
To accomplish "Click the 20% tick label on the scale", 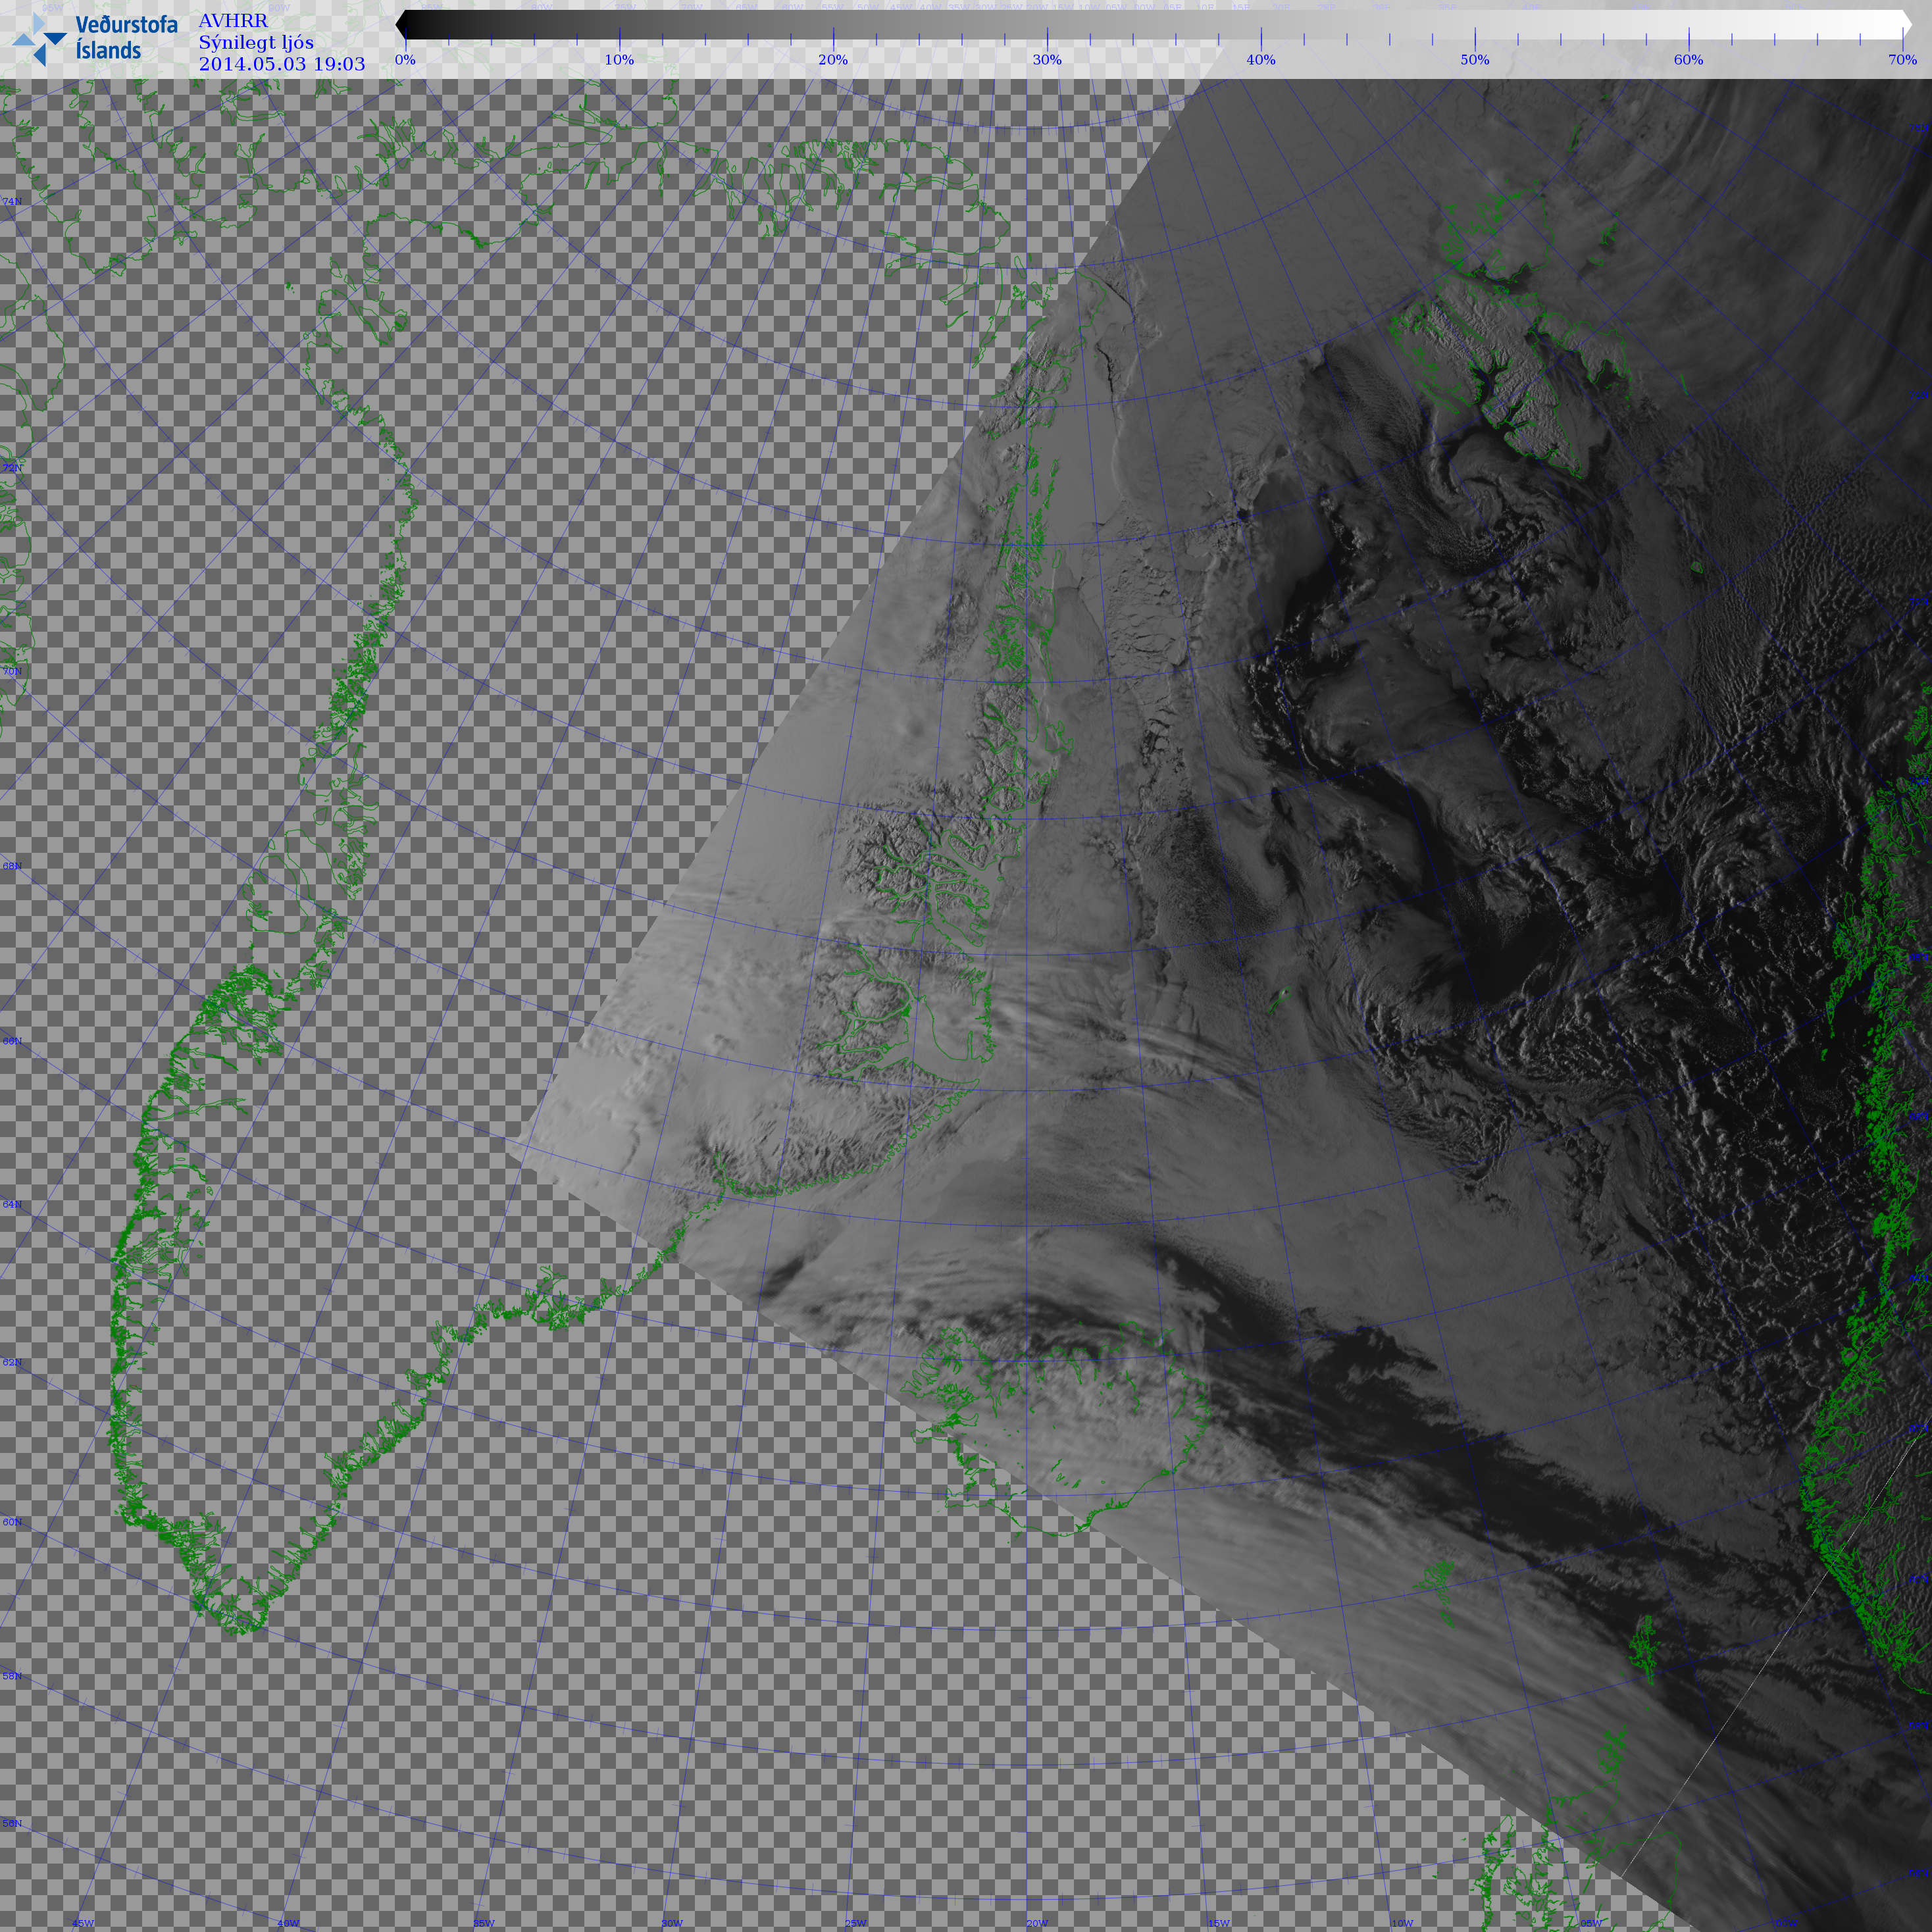I will pyautogui.click(x=833, y=60).
